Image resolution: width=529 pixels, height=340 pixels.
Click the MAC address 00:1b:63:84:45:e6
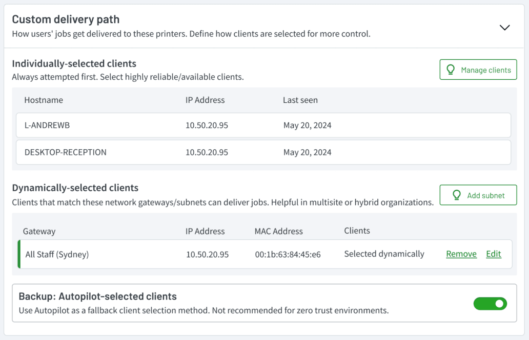click(287, 255)
